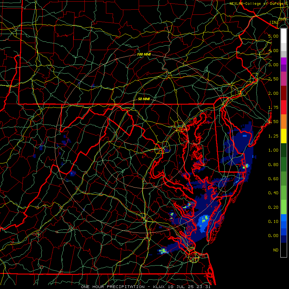
Task: Click the "5.00" legend value
Action: tap(273, 36)
